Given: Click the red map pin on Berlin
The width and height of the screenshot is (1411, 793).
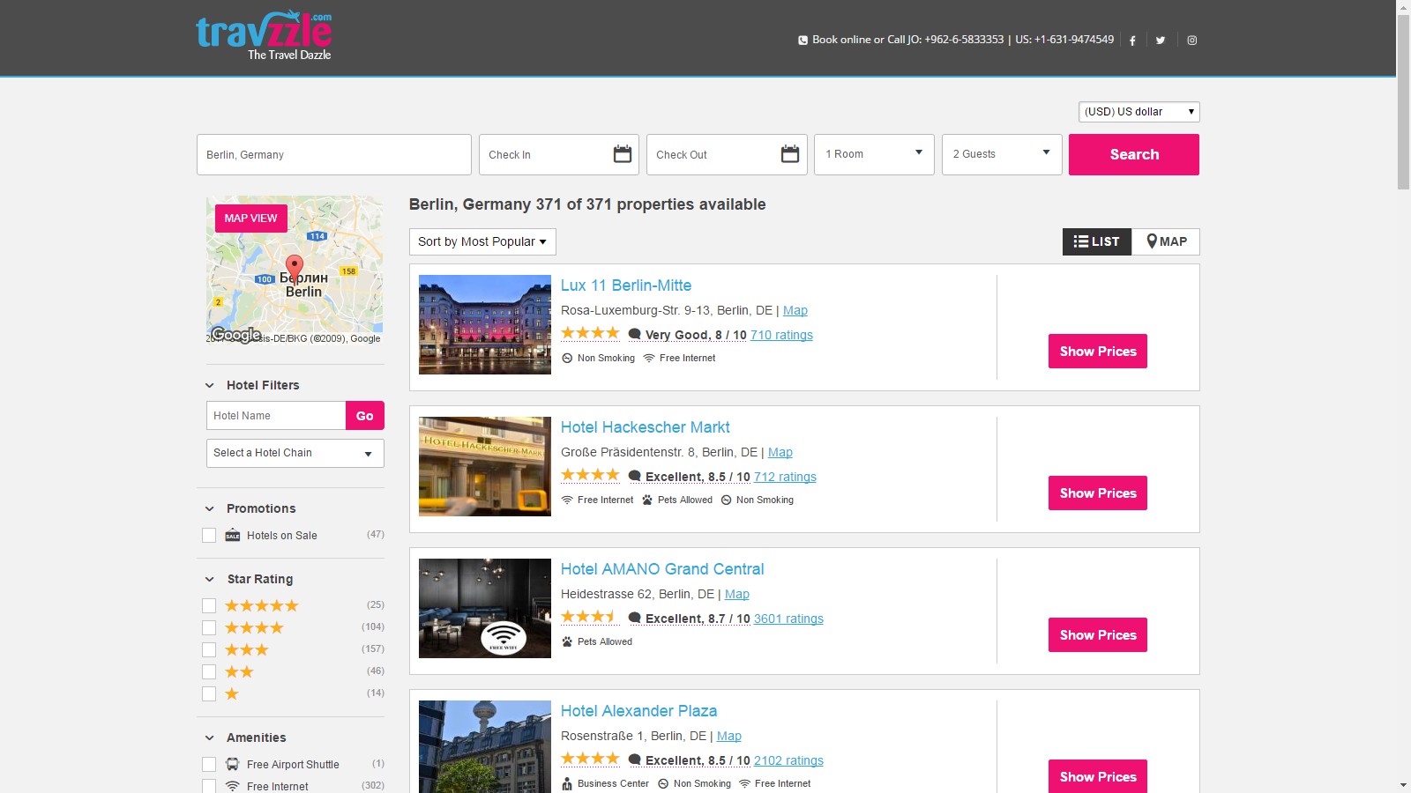Looking at the screenshot, I should click(295, 268).
